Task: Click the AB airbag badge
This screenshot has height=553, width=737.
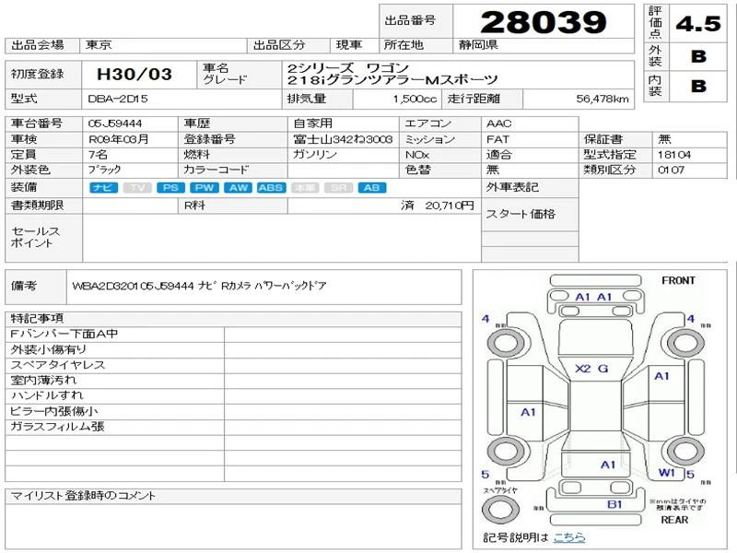Action: pos(371,188)
